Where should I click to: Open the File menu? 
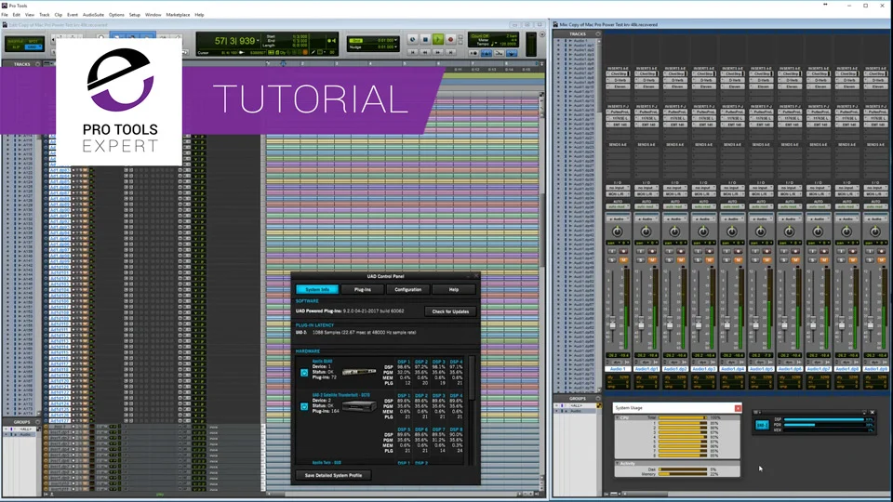pos(5,15)
